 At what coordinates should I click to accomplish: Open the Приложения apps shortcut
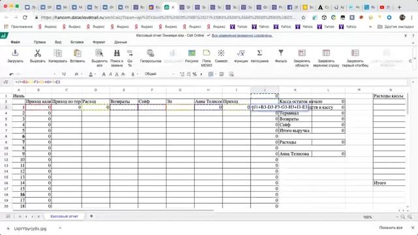point(18,27)
